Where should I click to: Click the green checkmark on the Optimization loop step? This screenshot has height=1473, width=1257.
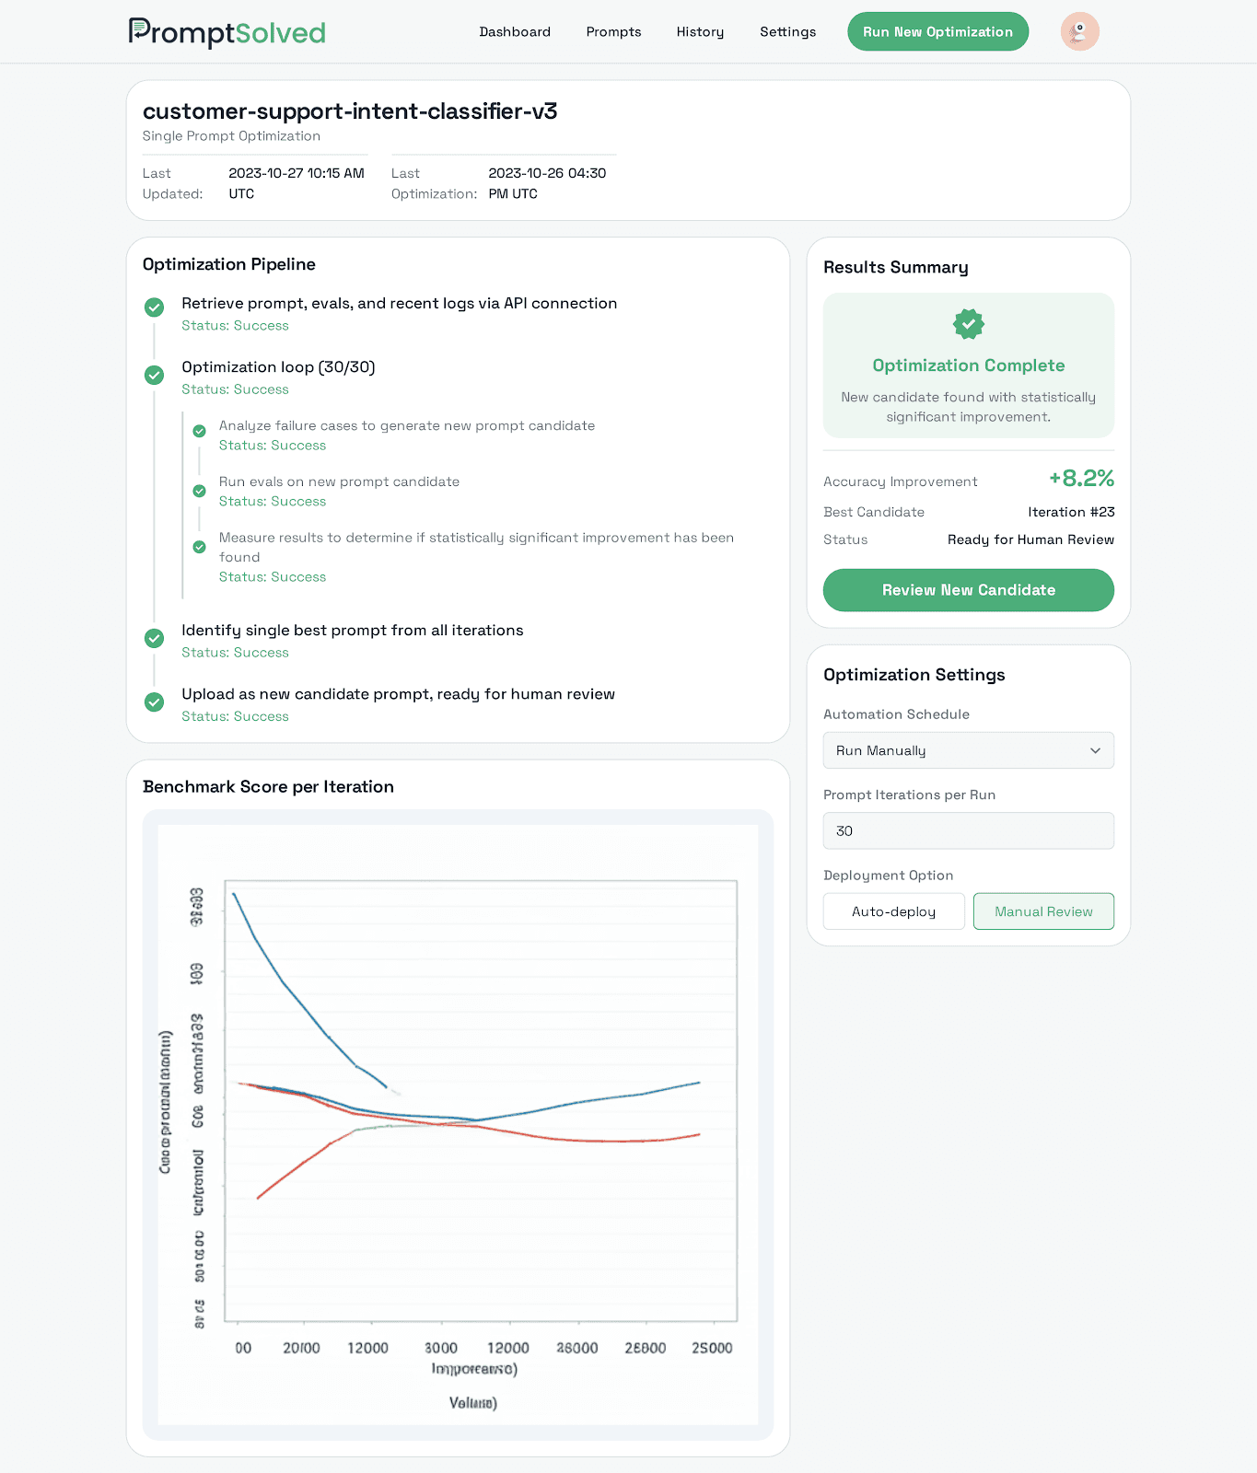[x=154, y=376]
